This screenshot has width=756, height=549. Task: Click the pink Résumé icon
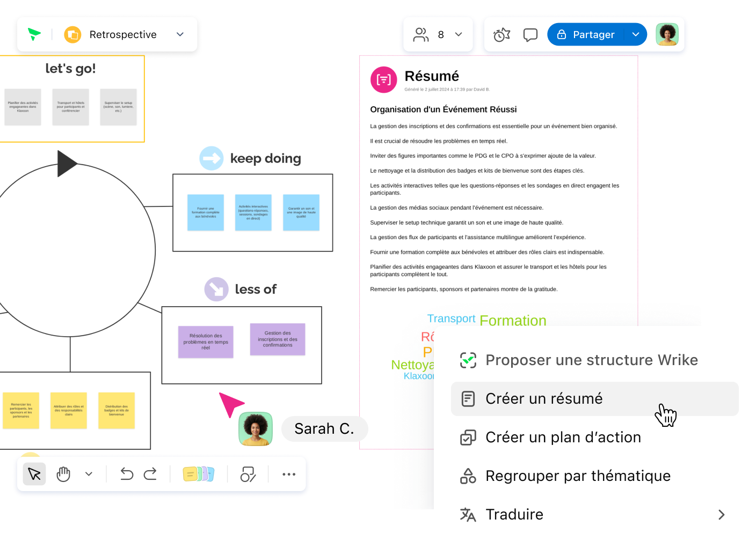pos(384,80)
